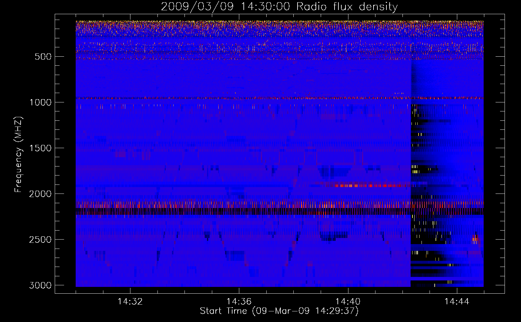Click the 3000 frequency tick label
The width and height of the screenshot is (521, 322).
click(x=40, y=285)
